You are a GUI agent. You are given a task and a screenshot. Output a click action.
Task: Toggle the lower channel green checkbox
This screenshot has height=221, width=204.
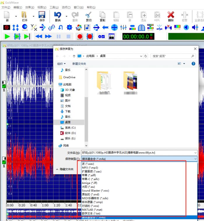(x=4, y=162)
